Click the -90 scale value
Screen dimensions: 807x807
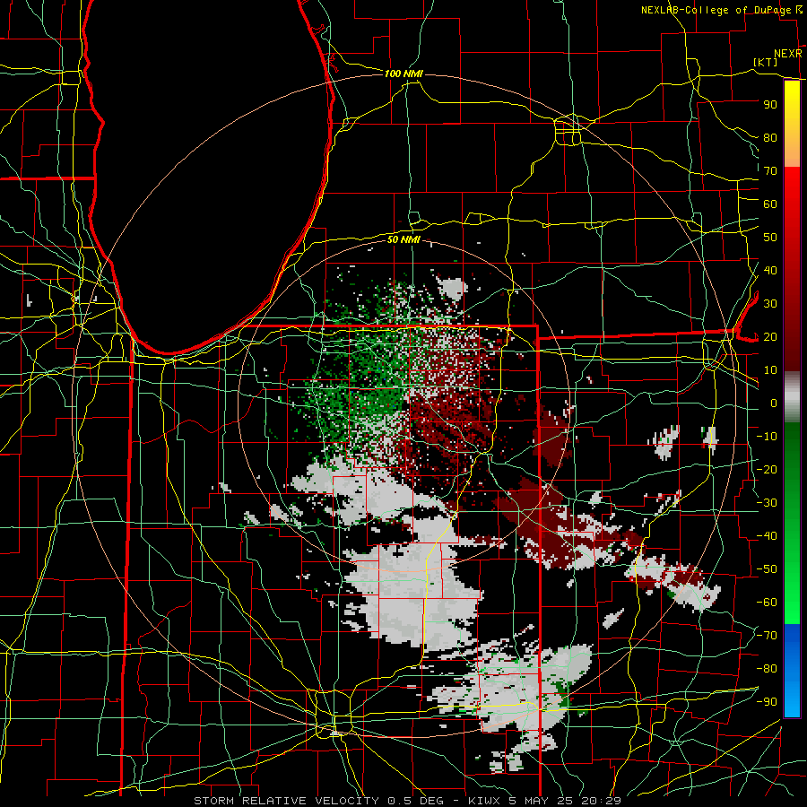(767, 702)
